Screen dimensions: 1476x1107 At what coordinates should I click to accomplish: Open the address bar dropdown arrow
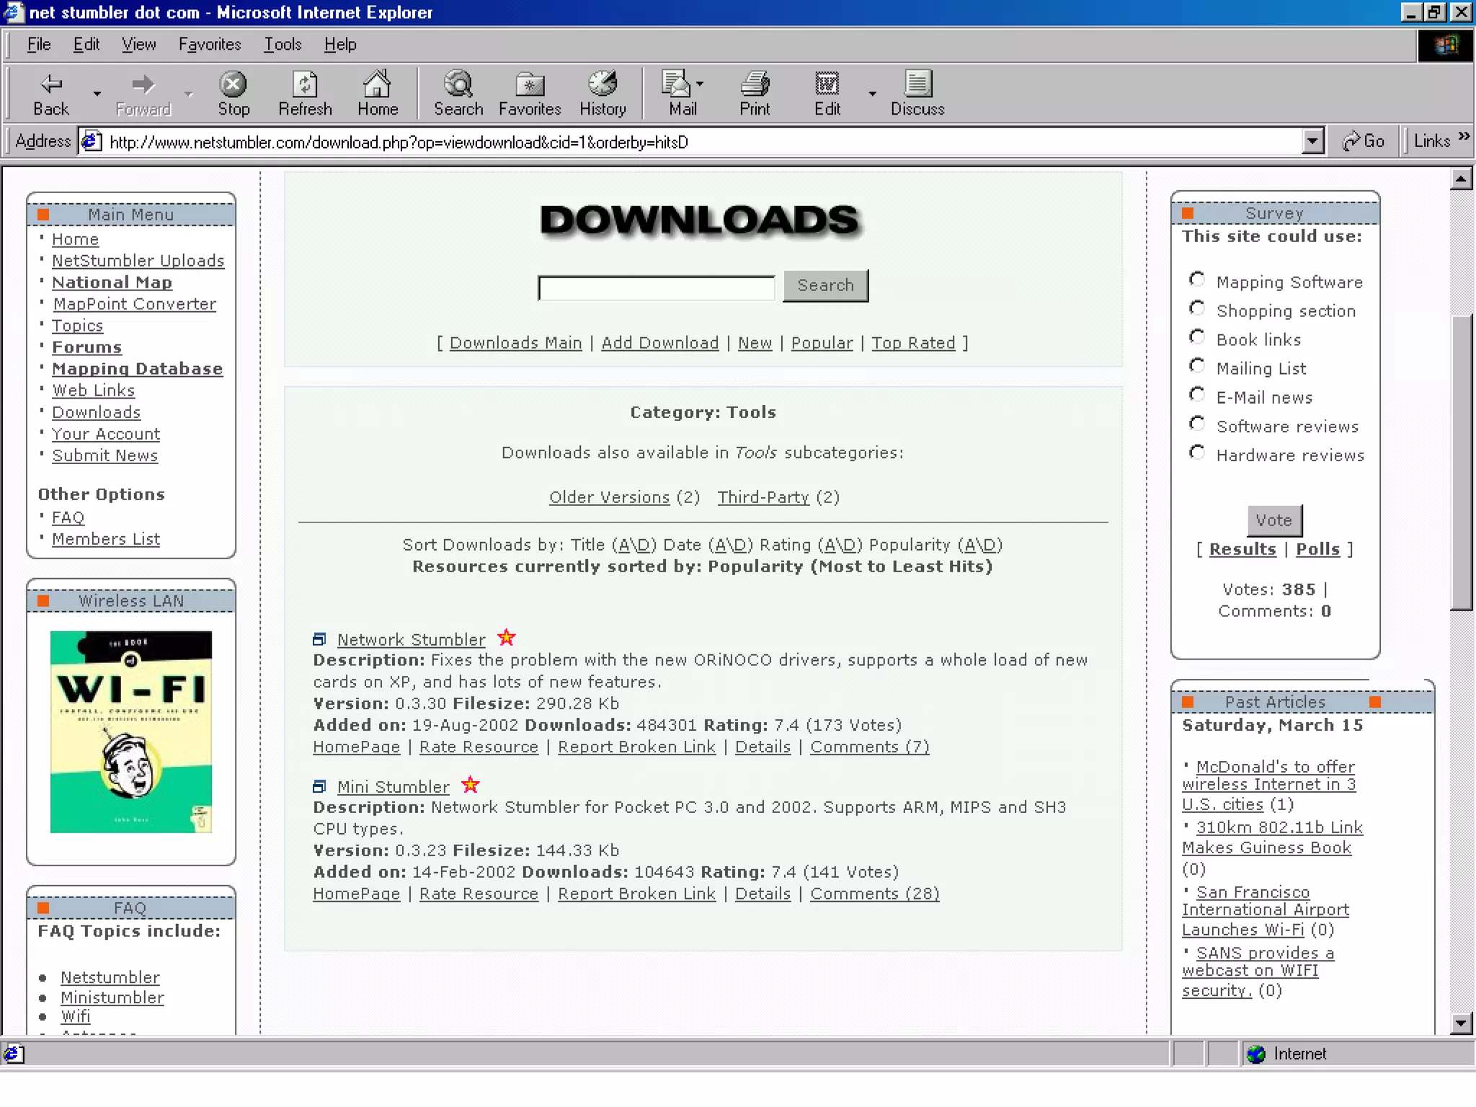(x=1312, y=141)
